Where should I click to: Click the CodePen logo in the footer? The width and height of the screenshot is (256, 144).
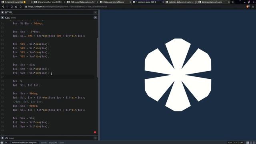click(2, 142)
